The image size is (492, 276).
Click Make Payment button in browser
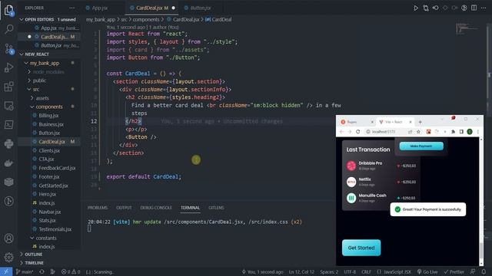pyautogui.click(x=421, y=146)
